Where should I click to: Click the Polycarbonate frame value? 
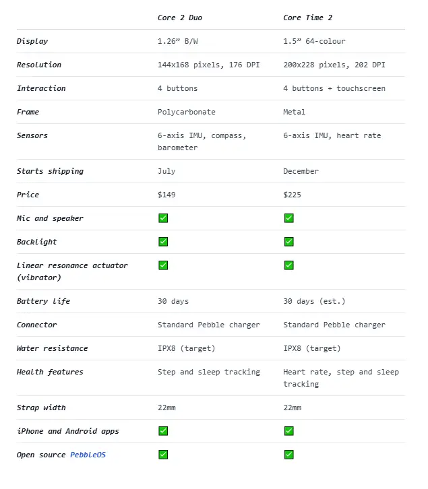click(187, 112)
